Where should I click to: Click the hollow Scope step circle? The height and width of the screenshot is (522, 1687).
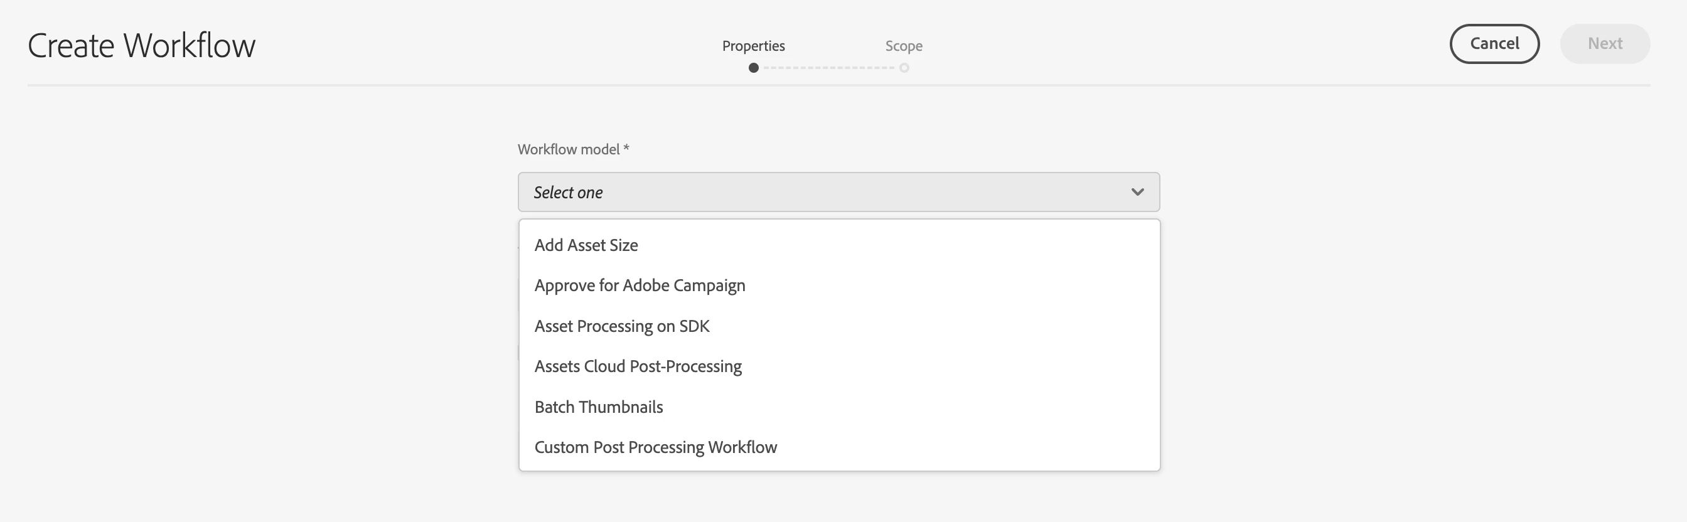(x=904, y=68)
